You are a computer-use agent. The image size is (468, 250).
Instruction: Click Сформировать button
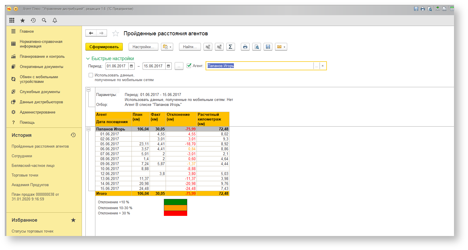click(x=104, y=47)
